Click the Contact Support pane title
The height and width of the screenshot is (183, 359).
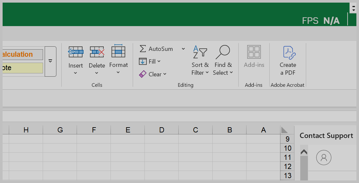(x=326, y=136)
